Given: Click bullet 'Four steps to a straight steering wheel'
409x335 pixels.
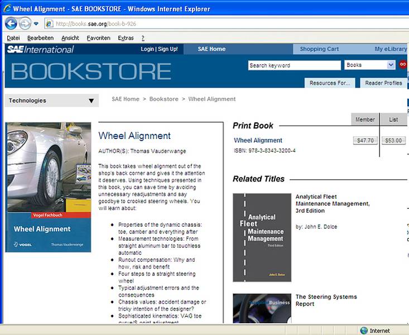Looking at the screenshot, I should [157, 277].
